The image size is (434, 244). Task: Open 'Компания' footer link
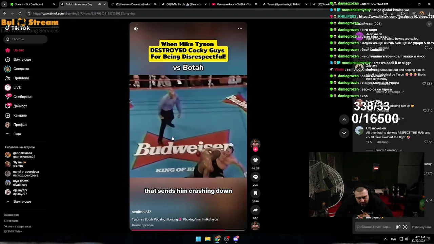[x=12, y=215]
